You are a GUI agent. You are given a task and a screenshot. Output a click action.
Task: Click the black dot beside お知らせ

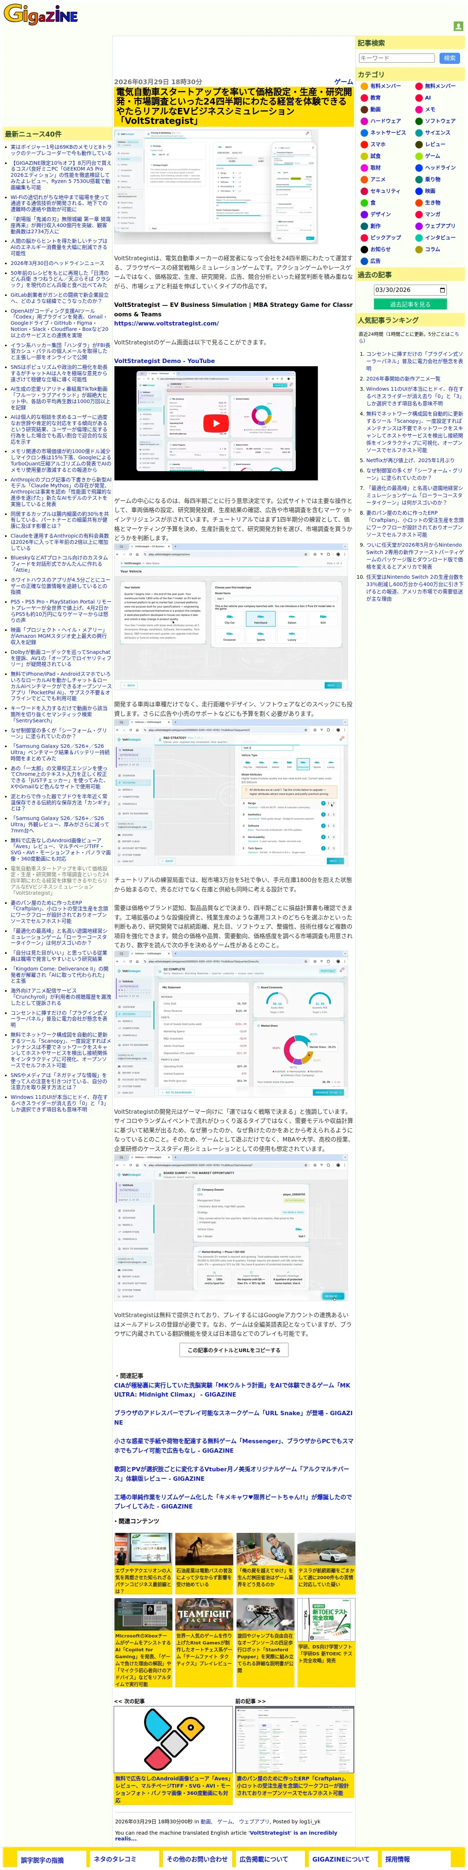point(364,249)
